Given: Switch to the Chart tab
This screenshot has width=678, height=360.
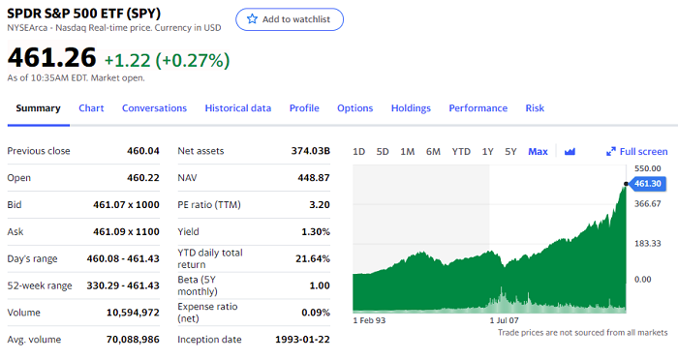Looking at the screenshot, I should point(91,108).
